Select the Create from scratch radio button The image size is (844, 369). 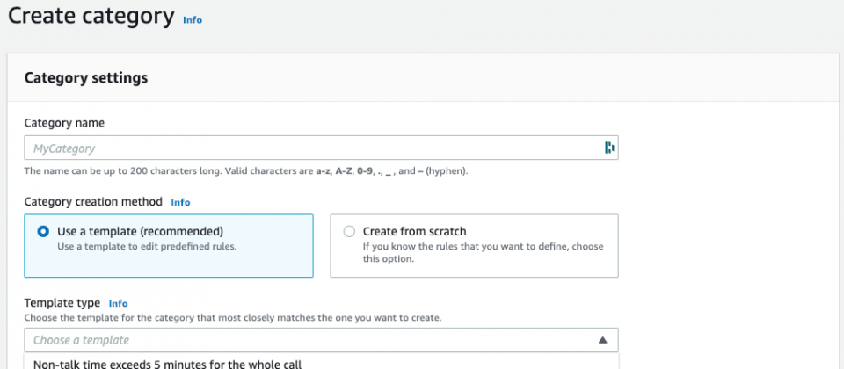349,231
